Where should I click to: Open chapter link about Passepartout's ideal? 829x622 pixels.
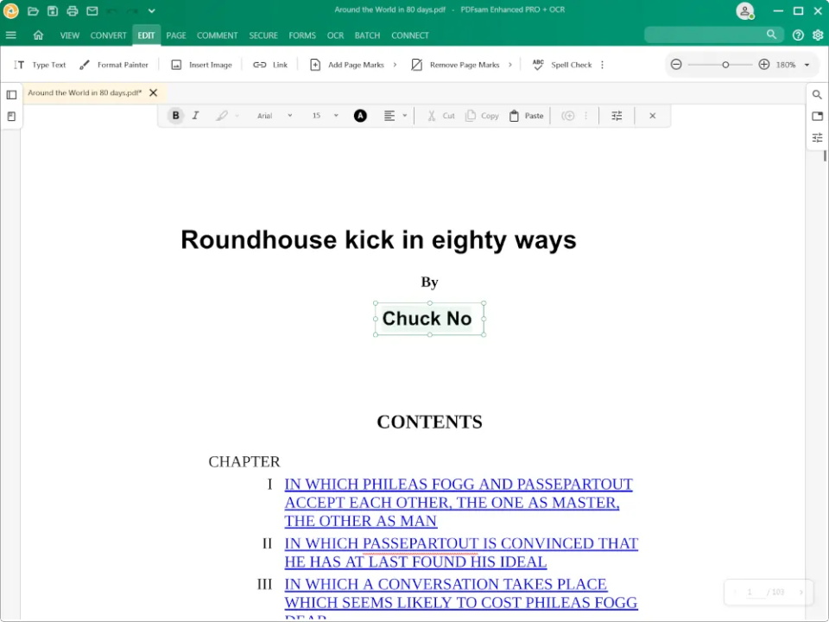coord(461,553)
